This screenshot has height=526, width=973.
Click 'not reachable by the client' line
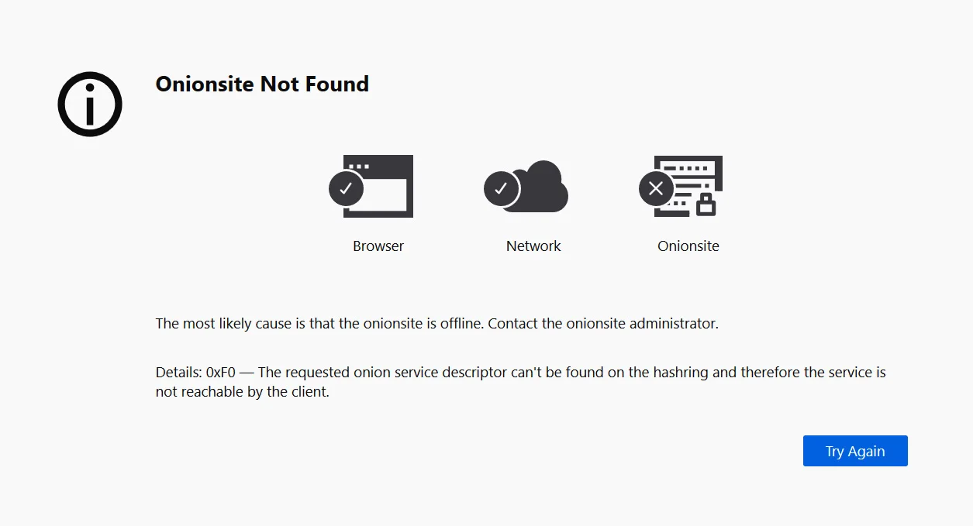pyautogui.click(x=243, y=392)
